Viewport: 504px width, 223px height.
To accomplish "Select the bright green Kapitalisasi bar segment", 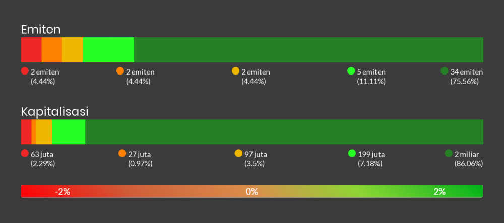I will tap(69, 132).
